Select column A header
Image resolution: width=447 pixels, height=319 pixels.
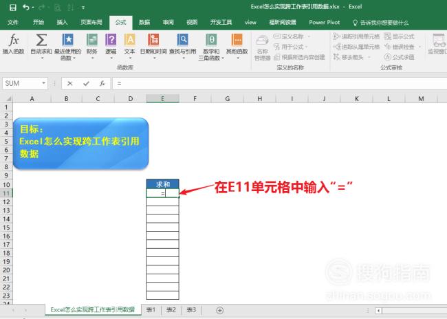click(32, 98)
